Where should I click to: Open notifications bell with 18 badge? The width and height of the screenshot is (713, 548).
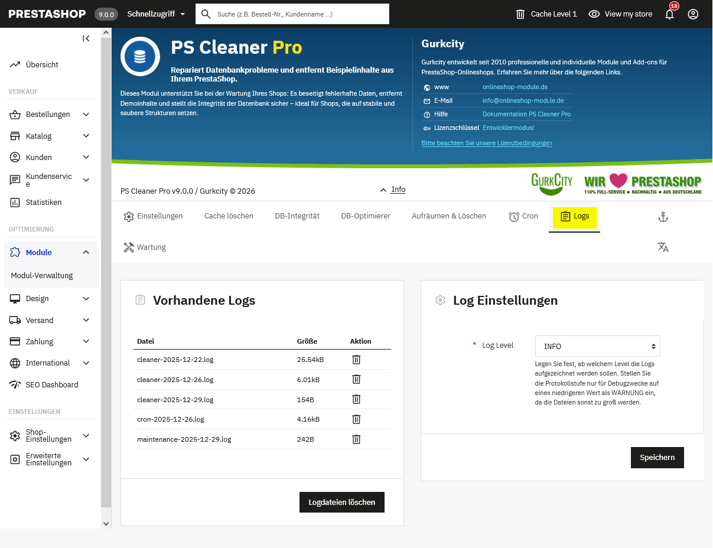[x=670, y=13]
